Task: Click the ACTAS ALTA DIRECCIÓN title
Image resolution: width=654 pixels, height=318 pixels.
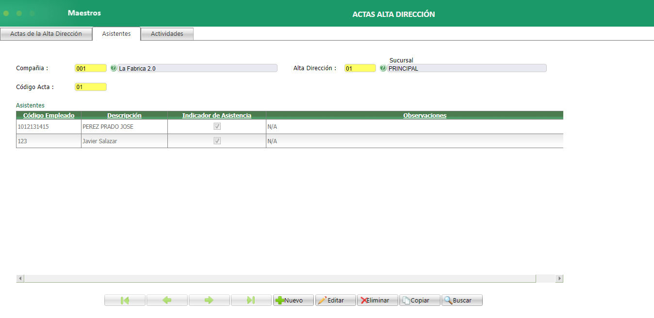Action: (x=393, y=15)
